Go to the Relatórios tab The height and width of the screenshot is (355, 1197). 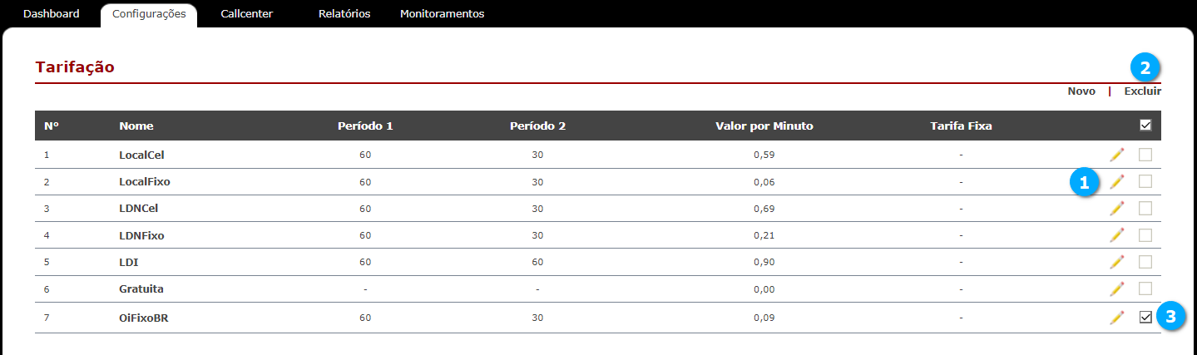point(344,14)
